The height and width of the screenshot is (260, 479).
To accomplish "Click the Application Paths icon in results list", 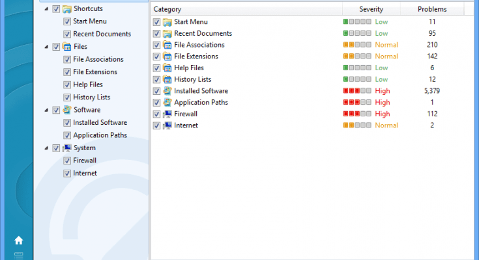I will click(167, 102).
